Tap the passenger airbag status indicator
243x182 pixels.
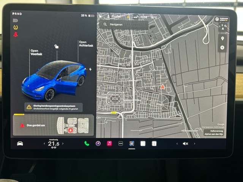(x=222, y=19)
